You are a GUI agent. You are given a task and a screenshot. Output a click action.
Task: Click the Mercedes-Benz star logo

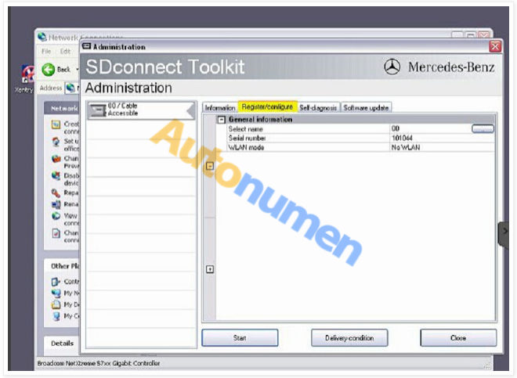[392, 67]
